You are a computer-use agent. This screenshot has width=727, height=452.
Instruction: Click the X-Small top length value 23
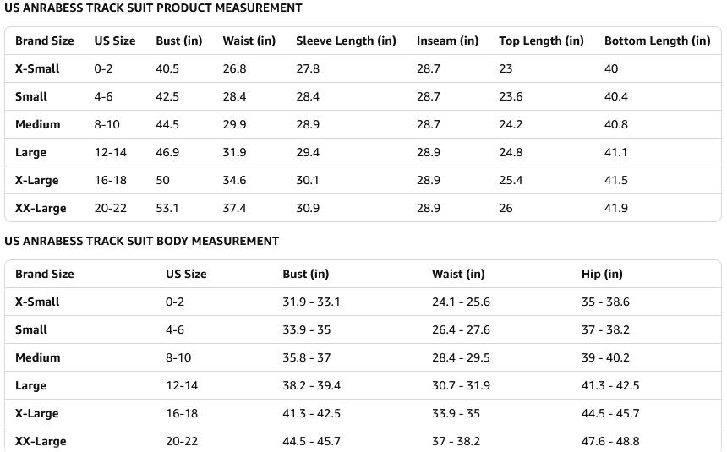pos(506,69)
